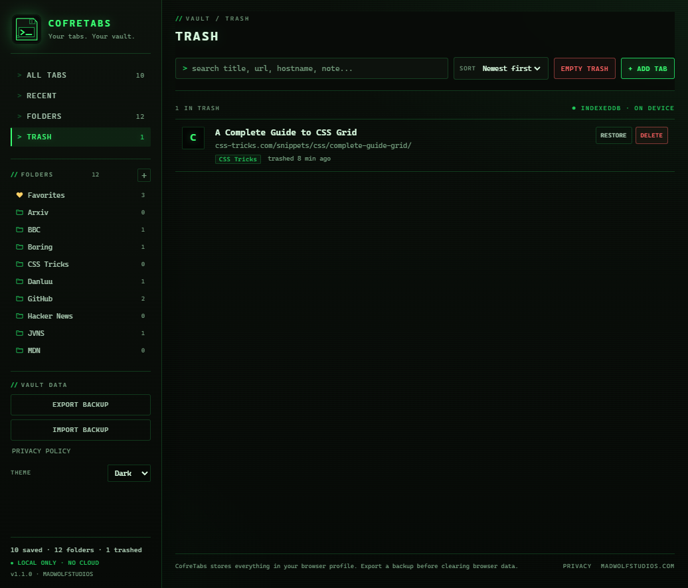This screenshot has height=588, width=688.
Task: Open the CSS Tricks folder in sidebar
Action: (81, 264)
